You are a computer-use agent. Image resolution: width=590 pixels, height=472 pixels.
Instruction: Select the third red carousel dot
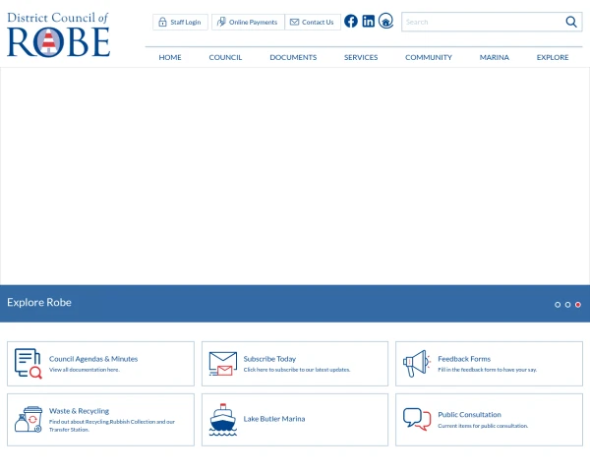[578, 305]
